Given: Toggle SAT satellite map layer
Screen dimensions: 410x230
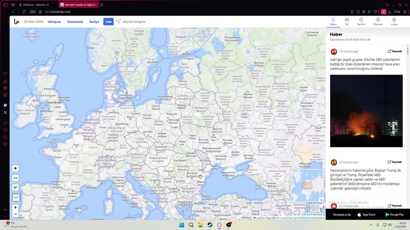Looking at the screenshot, I should click(16, 198).
